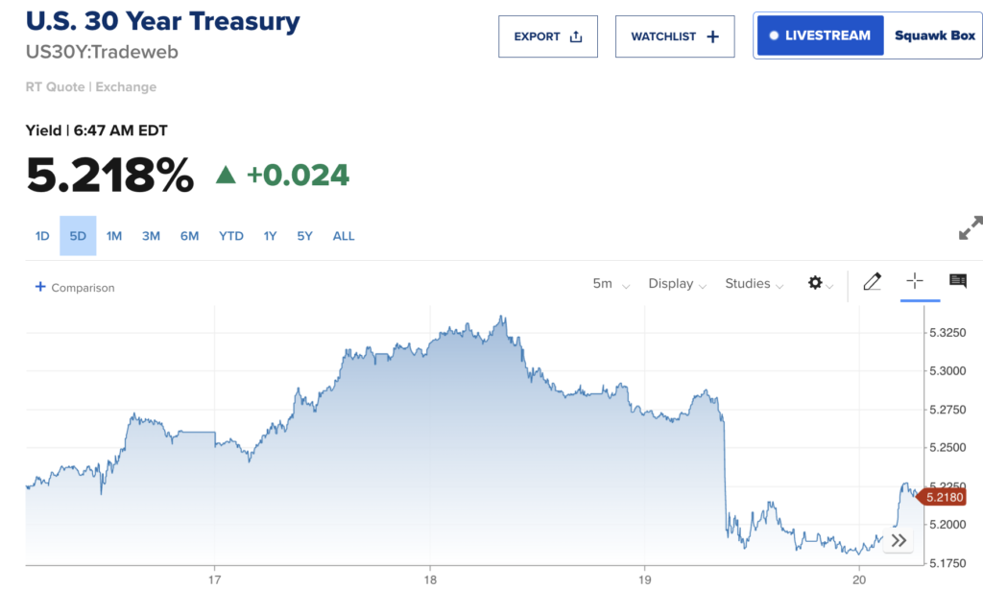Switch to the 1D time range
Image resolution: width=983 pixels, height=590 pixels.
click(42, 236)
